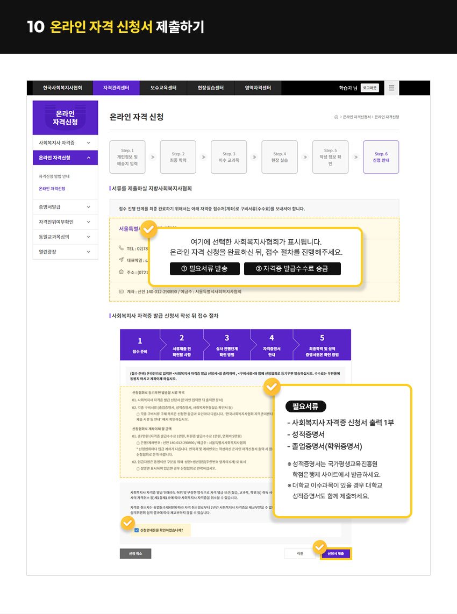Click the house address icon
457x614 pixels.
[x=121, y=272]
